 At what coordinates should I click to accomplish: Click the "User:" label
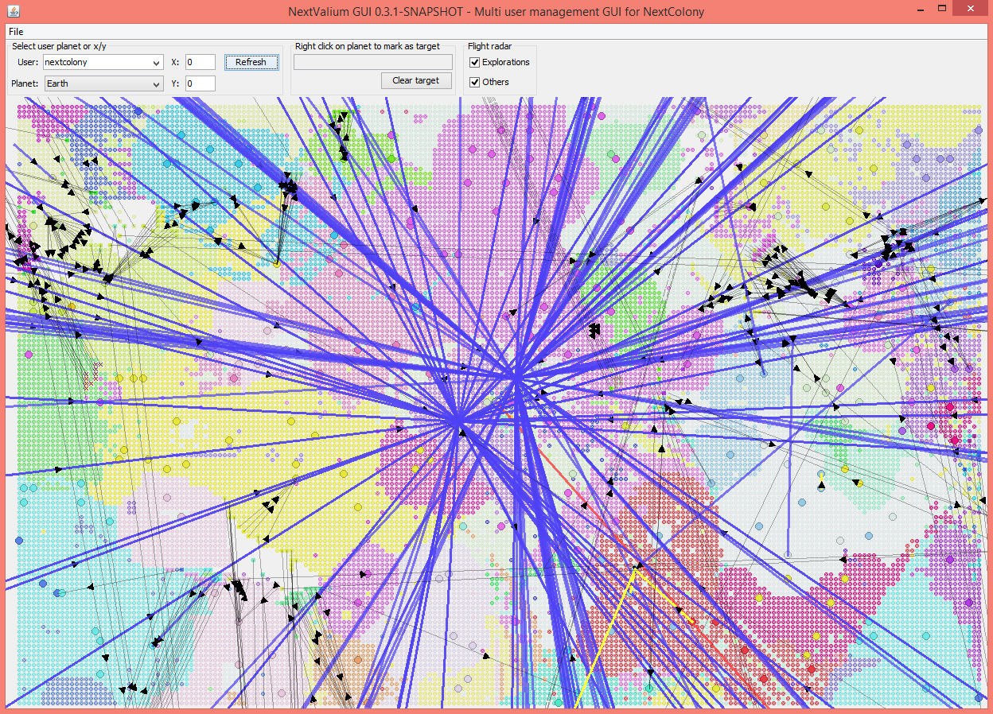tap(28, 62)
